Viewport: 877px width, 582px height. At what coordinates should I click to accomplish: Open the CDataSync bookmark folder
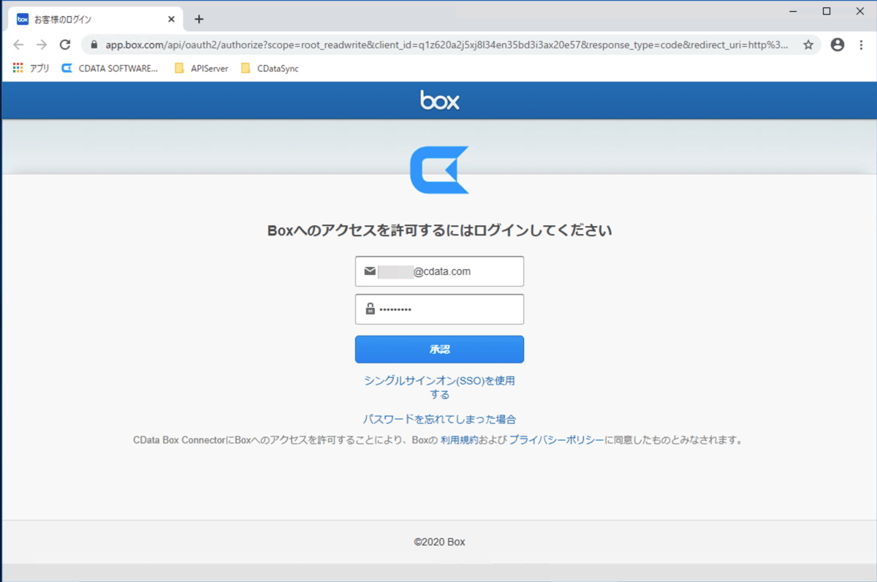[x=270, y=69]
